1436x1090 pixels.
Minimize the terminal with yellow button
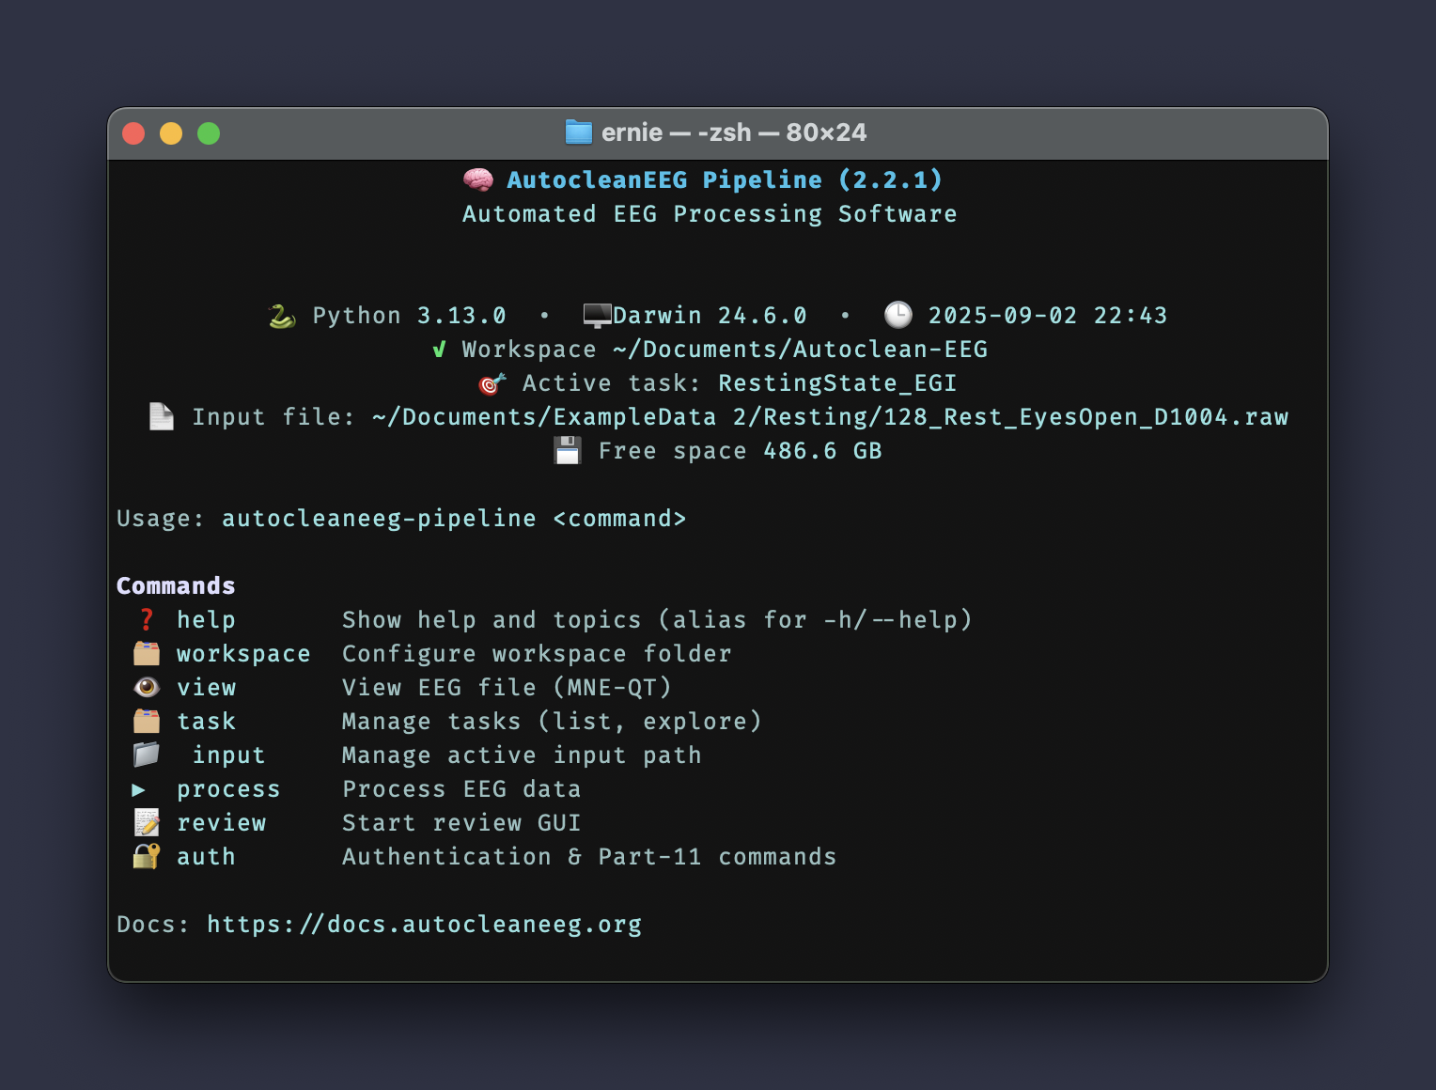coord(171,133)
